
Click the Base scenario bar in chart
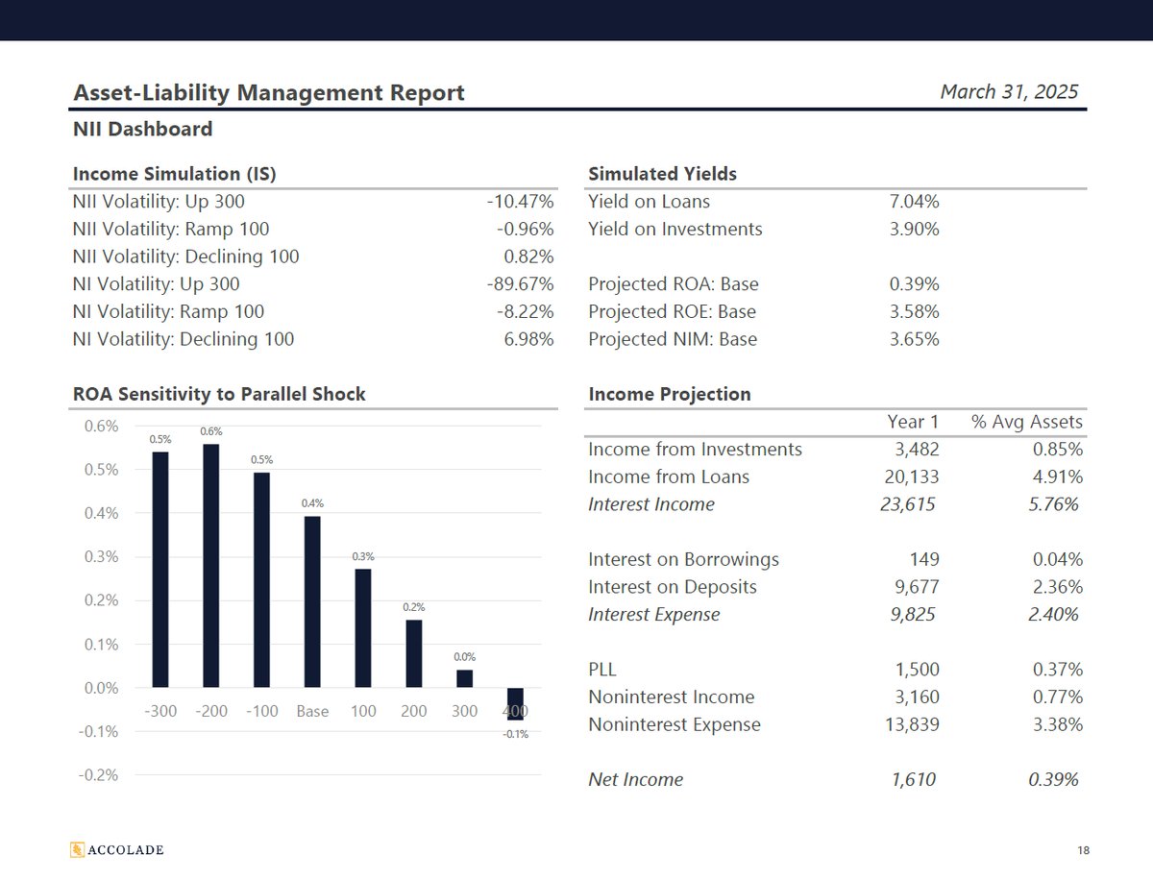click(312, 602)
